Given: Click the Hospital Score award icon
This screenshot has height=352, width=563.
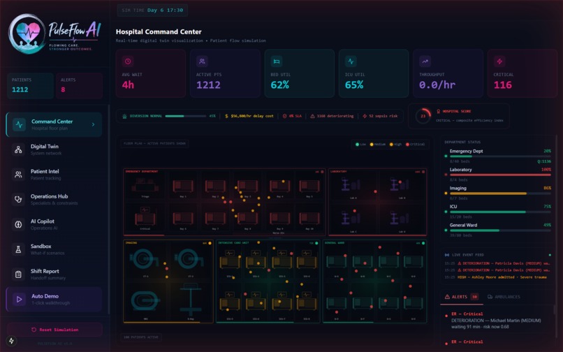Looking at the screenshot, I should point(439,111).
